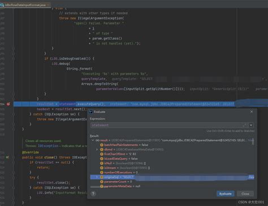Click the field icon next to isLoadDataQuery

[102, 159]
